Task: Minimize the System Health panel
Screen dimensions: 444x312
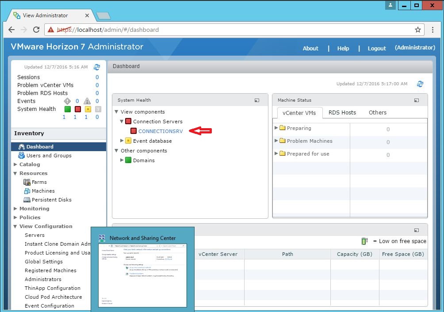Action: click(x=257, y=100)
